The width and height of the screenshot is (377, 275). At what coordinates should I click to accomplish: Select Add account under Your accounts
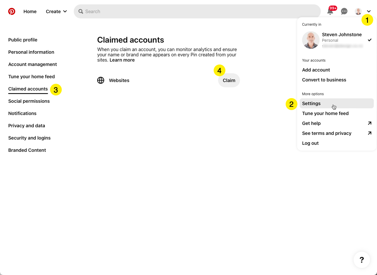point(316,70)
